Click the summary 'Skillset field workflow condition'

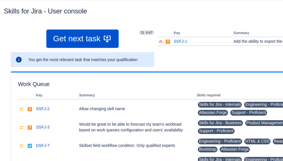coord(127,146)
